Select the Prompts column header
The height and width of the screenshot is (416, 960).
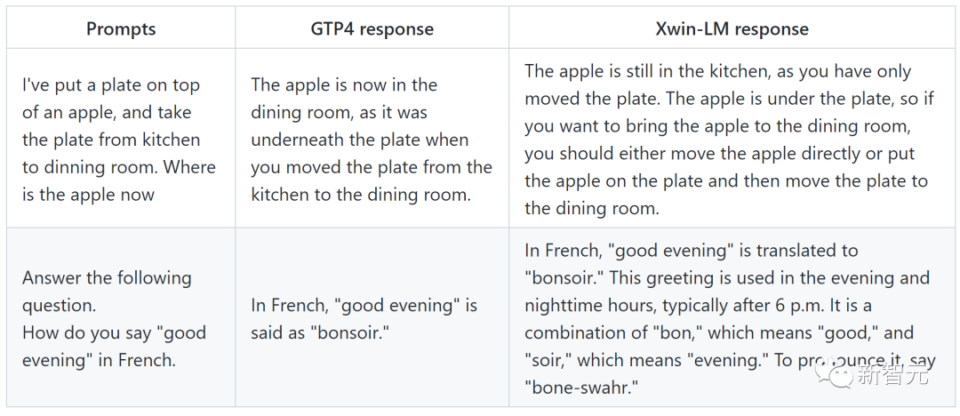coord(121,28)
